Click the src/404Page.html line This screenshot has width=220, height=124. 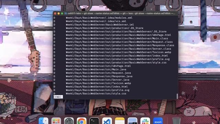tap(98, 66)
